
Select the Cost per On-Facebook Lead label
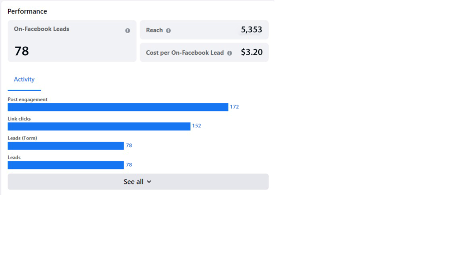click(x=185, y=53)
